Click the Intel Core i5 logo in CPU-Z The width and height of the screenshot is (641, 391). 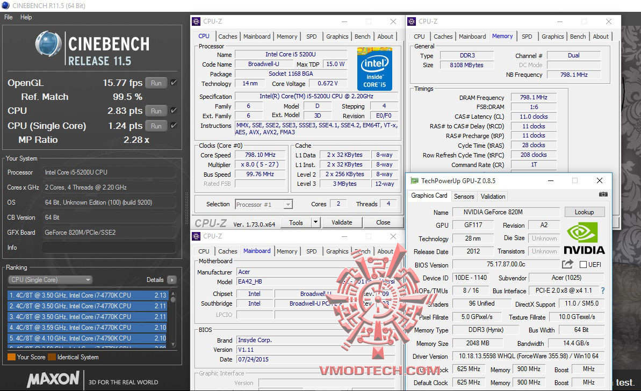[x=374, y=69]
